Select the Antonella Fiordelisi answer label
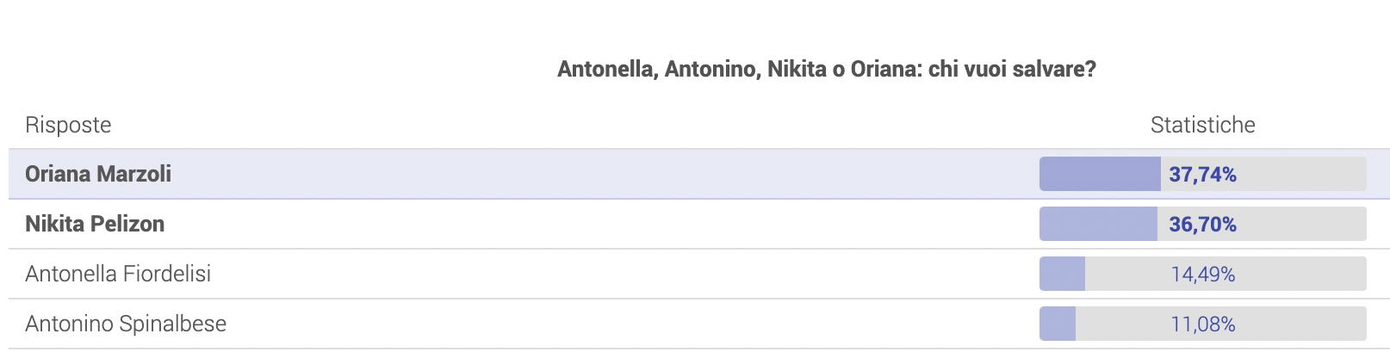 (x=118, y=274)
